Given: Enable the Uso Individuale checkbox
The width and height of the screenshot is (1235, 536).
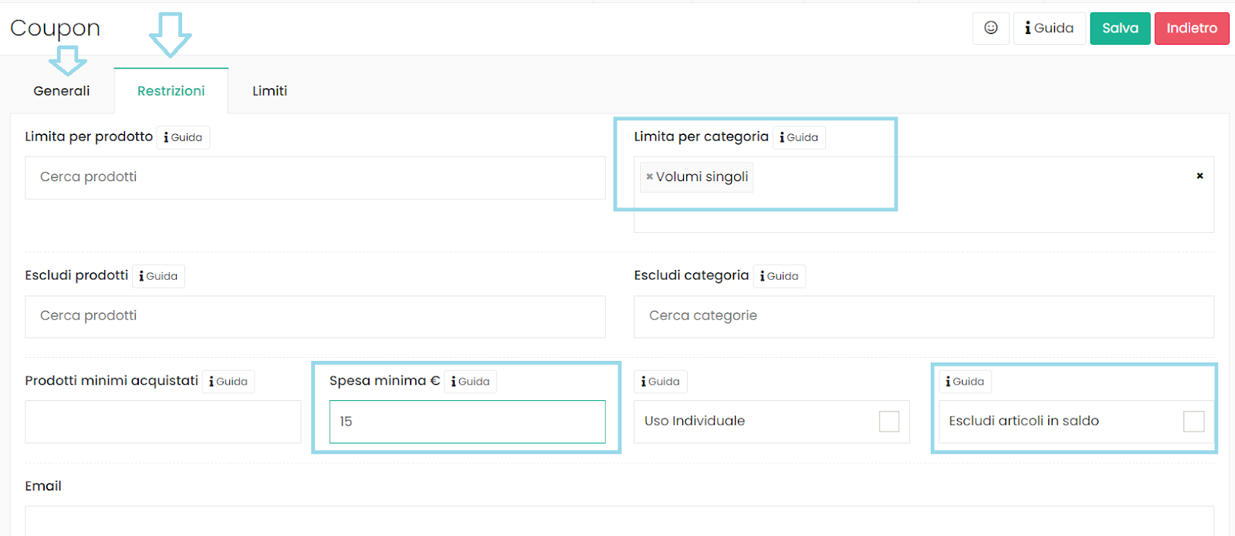Looking at the screenshot, I should click(889, 421).
